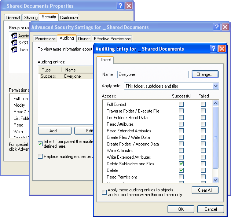Open the Apply onto dropdown
This screenshot has height=217, width=231.
pyautogui.click(x=216, y=86)
